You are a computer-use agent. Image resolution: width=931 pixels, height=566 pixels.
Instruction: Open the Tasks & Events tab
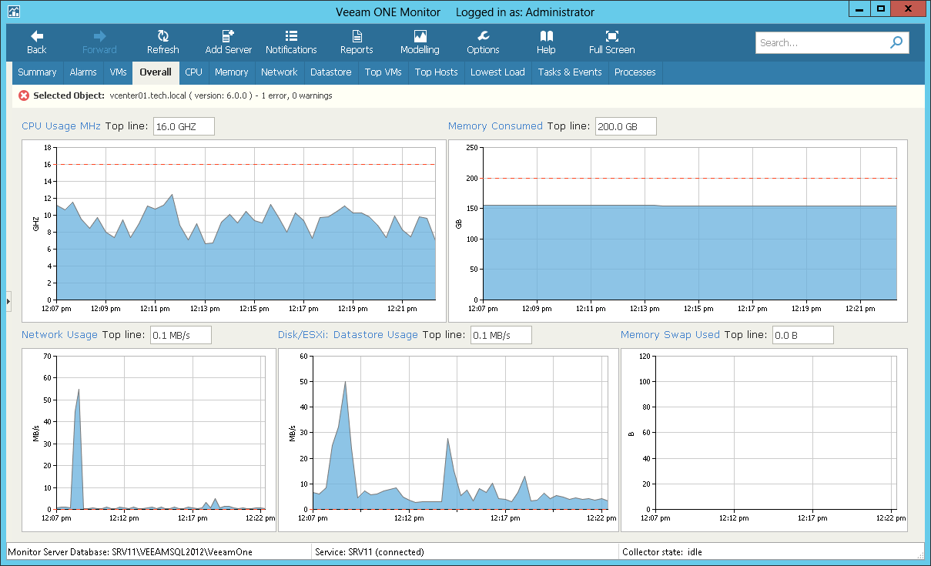tap(570, 72)
